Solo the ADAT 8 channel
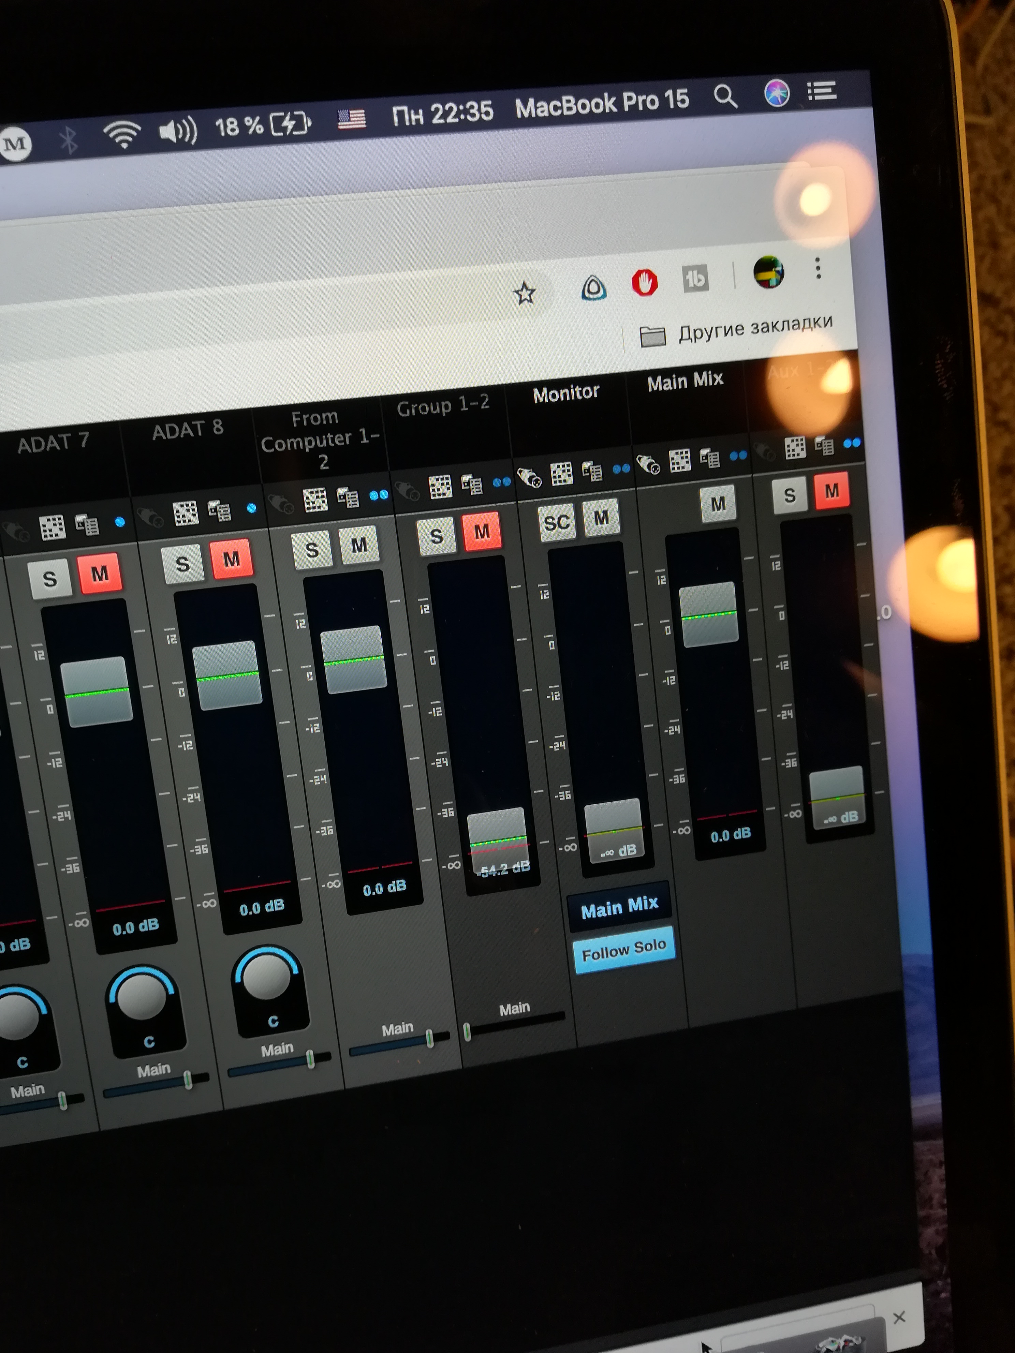 pyautogui.click(x=182, y=563)
